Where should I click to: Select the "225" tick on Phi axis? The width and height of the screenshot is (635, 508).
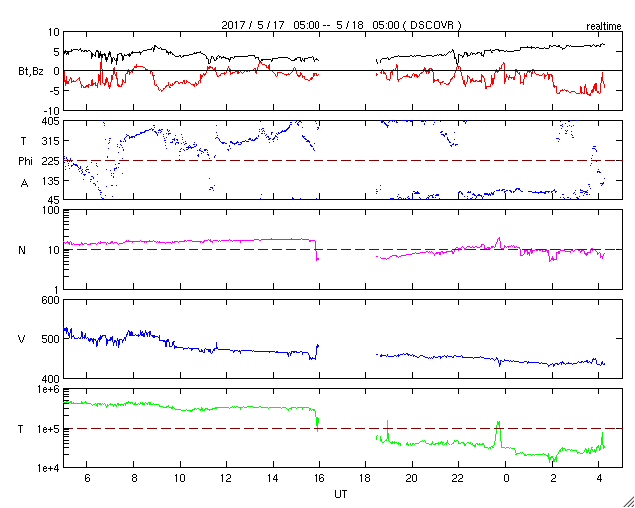tap(51, 161)
